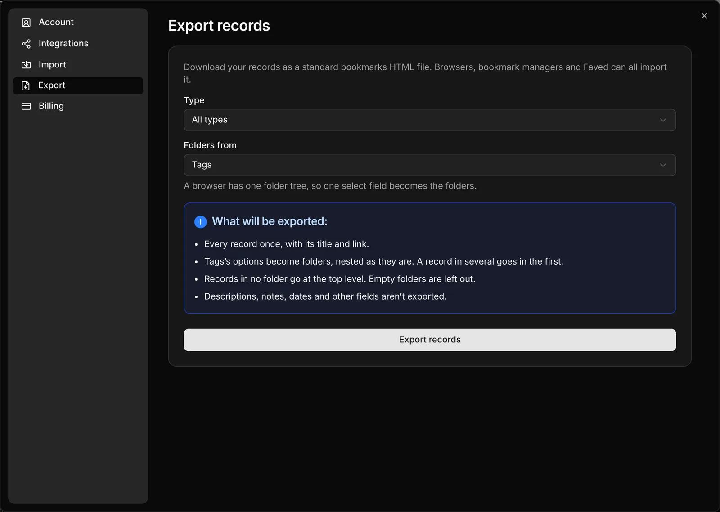720x512 pixels.
Task: Go to the Integrations section
Action: tap(78, 44)
